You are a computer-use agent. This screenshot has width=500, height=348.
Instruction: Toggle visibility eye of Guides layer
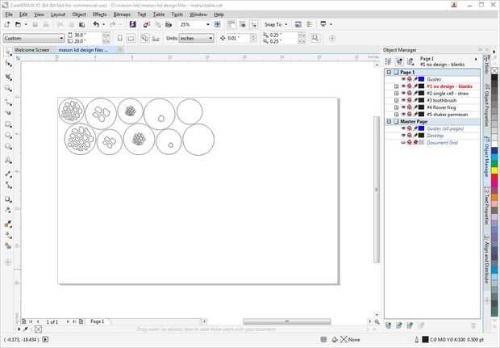coord(403,79)
